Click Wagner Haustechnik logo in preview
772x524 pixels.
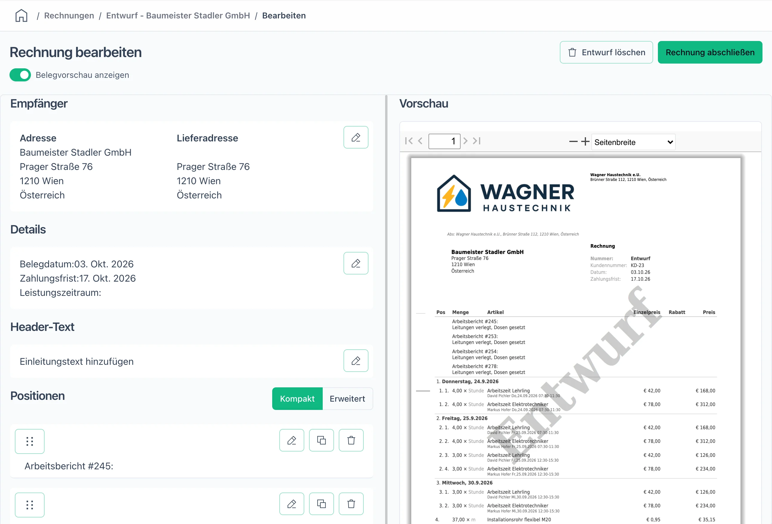(x=505, y=193)
